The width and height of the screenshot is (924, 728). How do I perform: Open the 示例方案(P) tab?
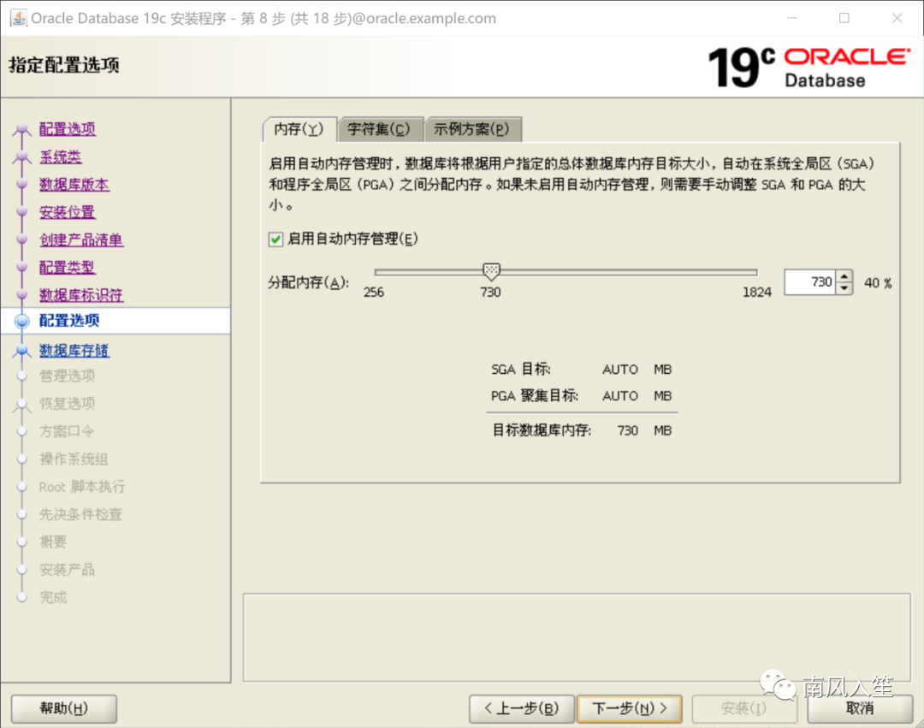pos(472,129)
